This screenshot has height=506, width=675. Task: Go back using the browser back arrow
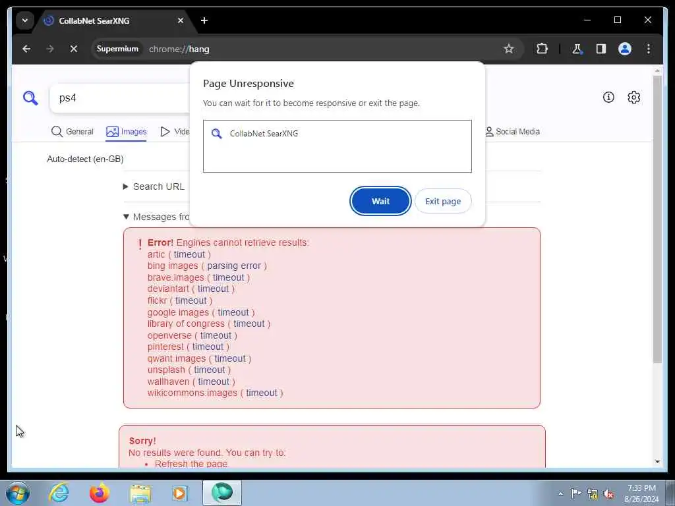tap(26, 49)
